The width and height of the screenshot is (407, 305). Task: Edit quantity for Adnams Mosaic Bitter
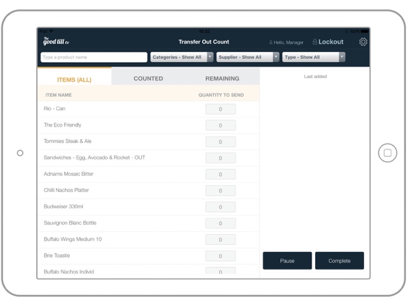(220, 175)
